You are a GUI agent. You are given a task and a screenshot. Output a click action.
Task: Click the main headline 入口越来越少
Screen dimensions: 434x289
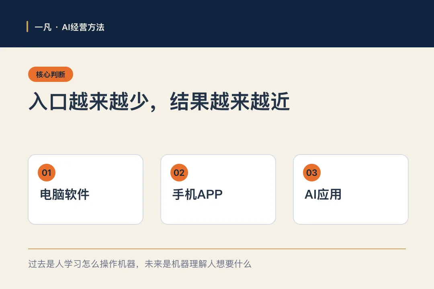coord(89,101)
